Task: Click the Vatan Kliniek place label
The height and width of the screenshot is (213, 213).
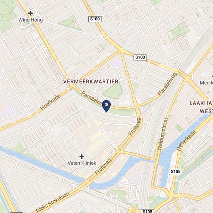Action: click(82, 163)
